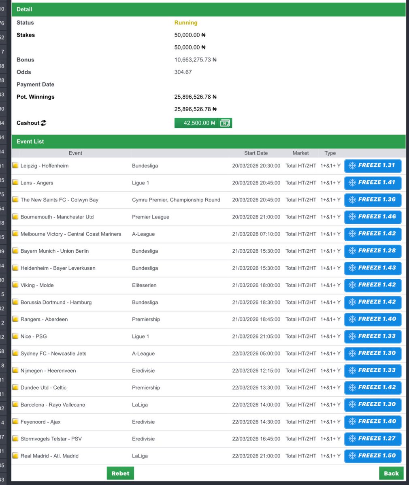Click the Event column header

point(75,153)
